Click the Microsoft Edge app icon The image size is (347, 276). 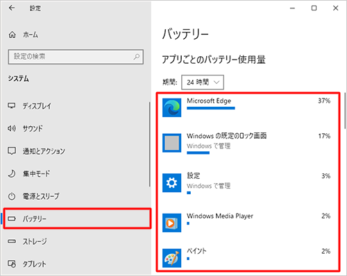coord(171,107)
